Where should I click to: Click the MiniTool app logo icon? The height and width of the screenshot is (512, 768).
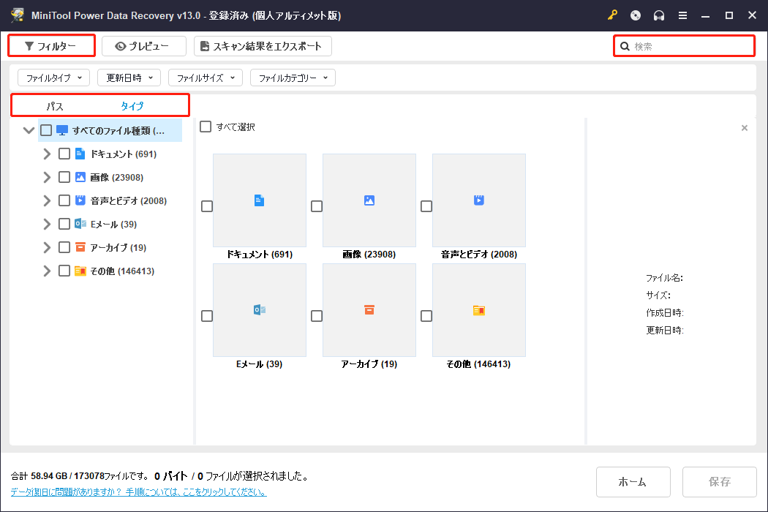18,15
